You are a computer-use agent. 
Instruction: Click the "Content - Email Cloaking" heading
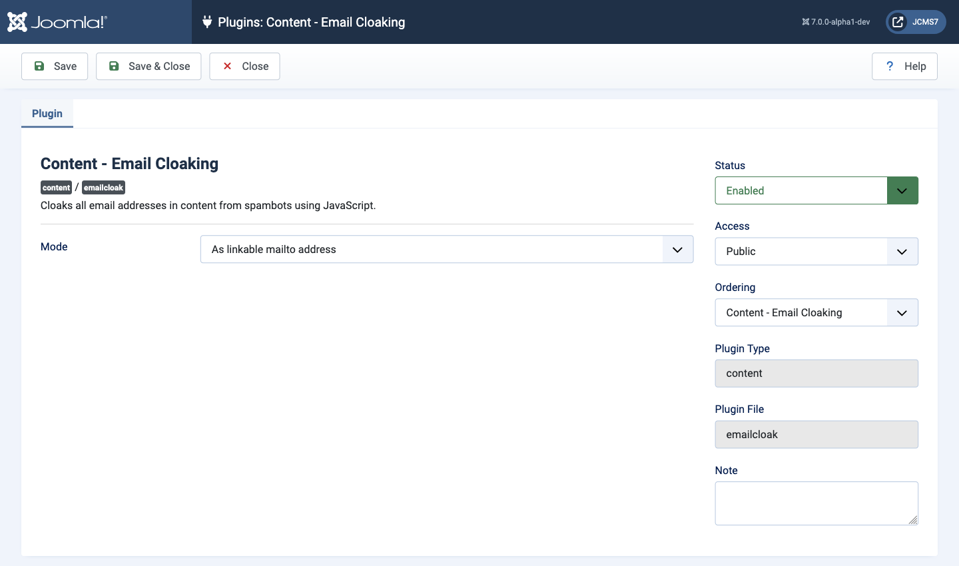coord(129,164)
